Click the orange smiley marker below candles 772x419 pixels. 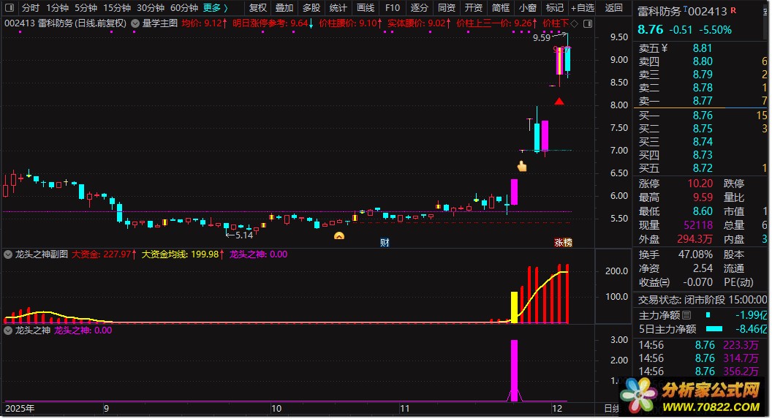click(338, 236)
